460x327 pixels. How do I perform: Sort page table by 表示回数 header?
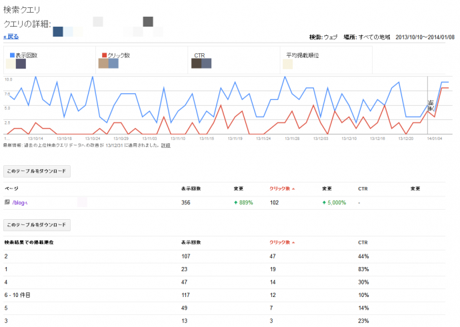pyautogui.click(x=191, y=188)
